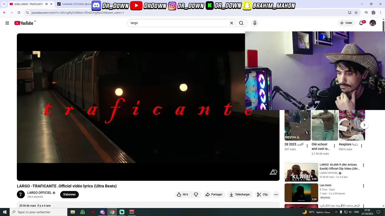Open the YouTube guide hamburger menu
385x216 pixels.
(x=7, y=23)
